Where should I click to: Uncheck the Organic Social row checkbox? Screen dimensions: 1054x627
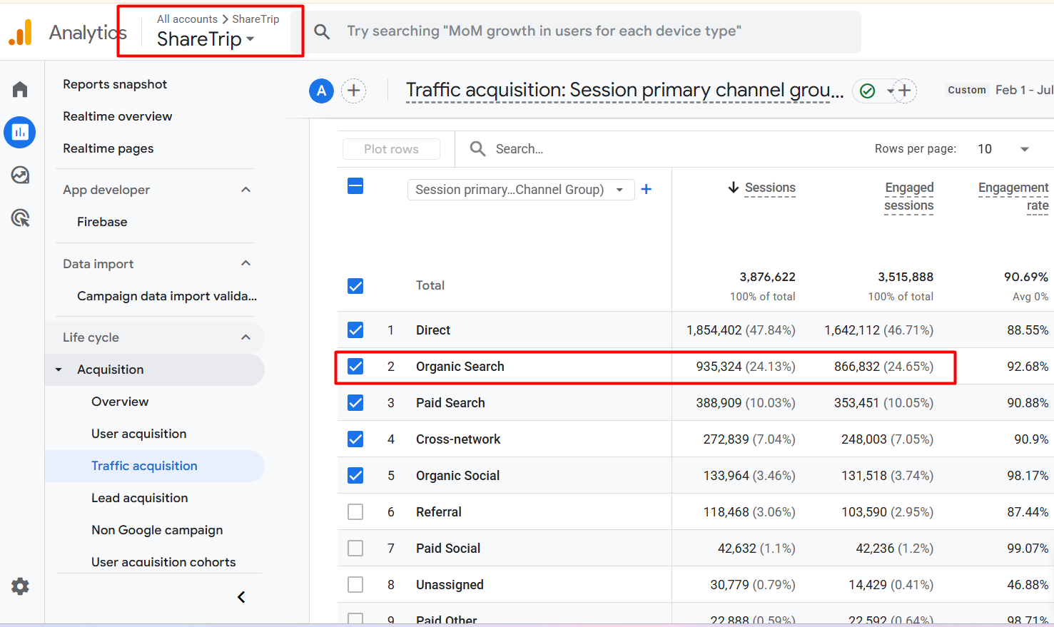coord(355,475)
